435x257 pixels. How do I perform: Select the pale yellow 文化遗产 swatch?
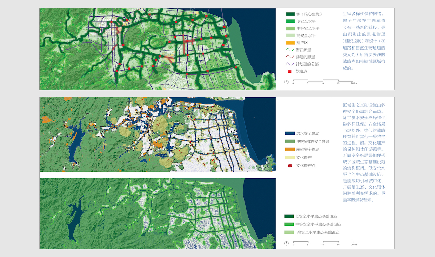coord(290,158)
